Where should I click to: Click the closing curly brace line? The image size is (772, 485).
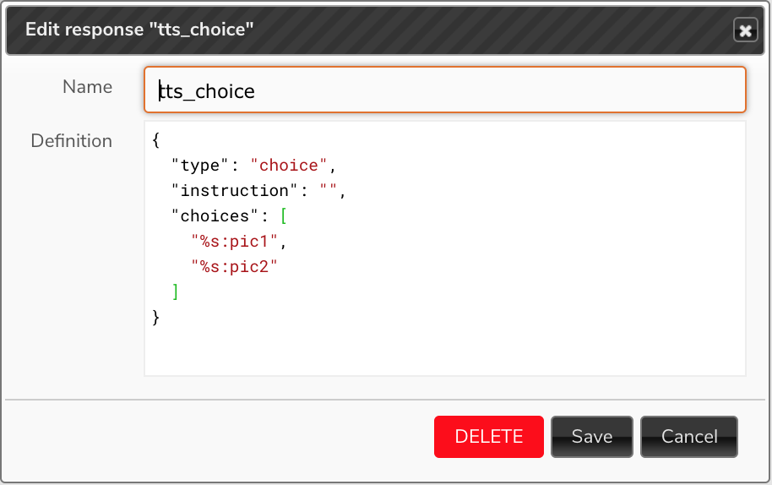[156, 317]
